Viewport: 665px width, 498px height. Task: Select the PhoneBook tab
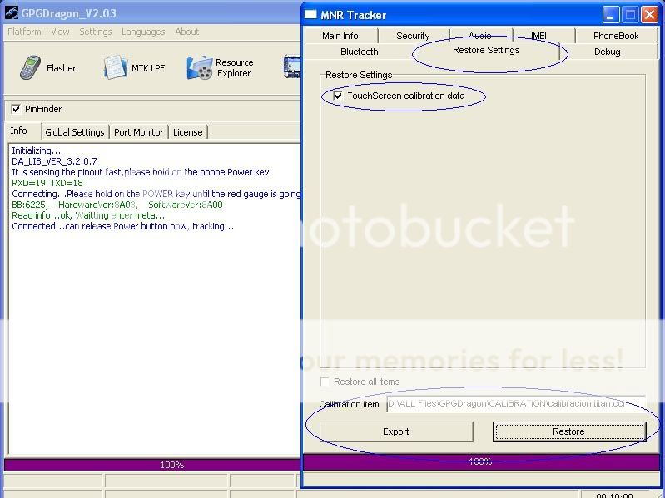[x=616, y=36]
